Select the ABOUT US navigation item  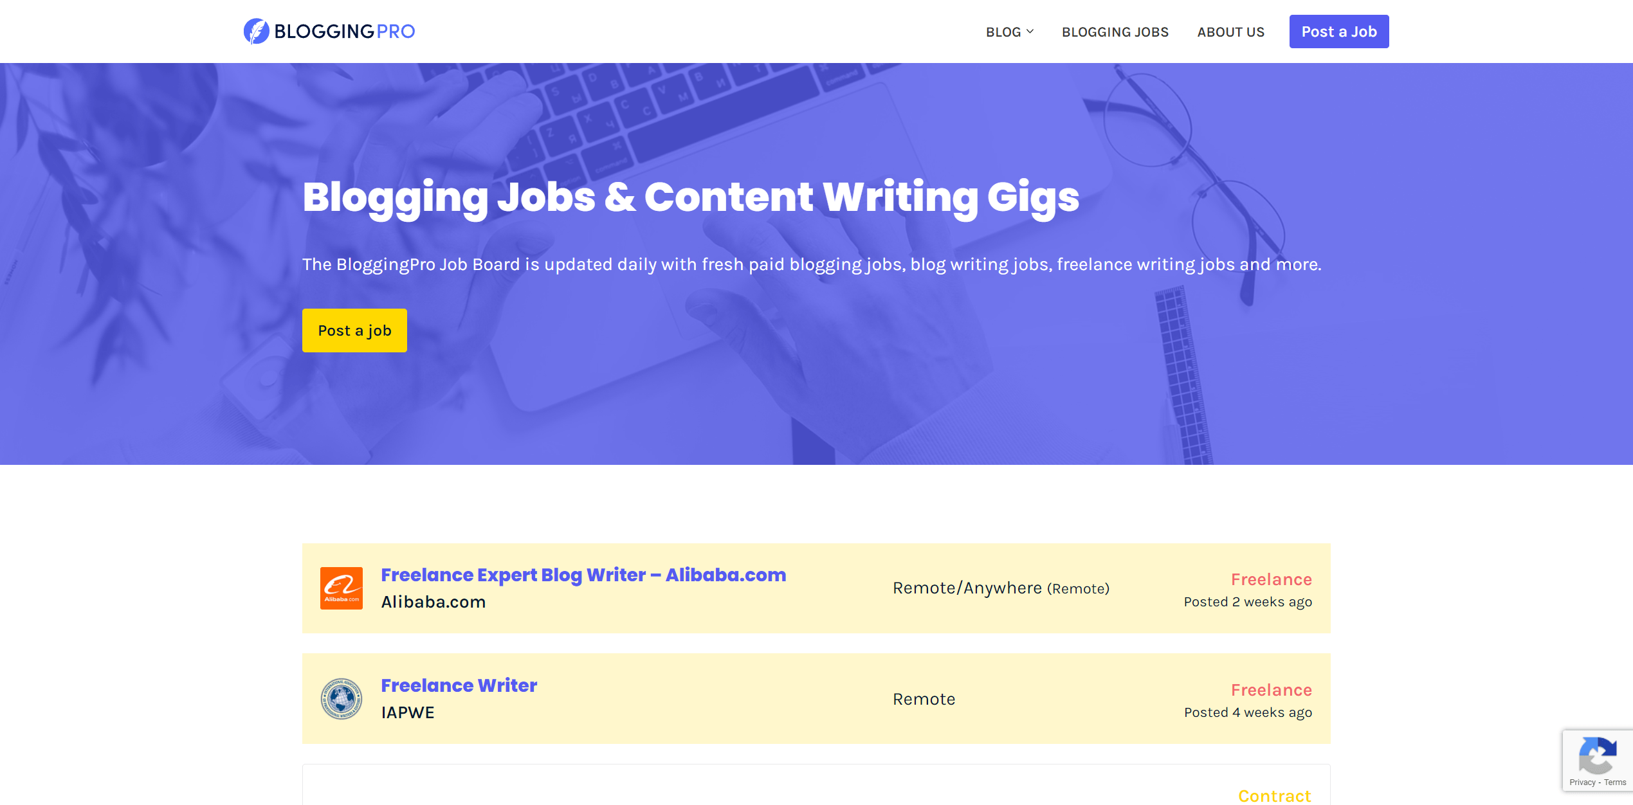tap(1230, 32)
